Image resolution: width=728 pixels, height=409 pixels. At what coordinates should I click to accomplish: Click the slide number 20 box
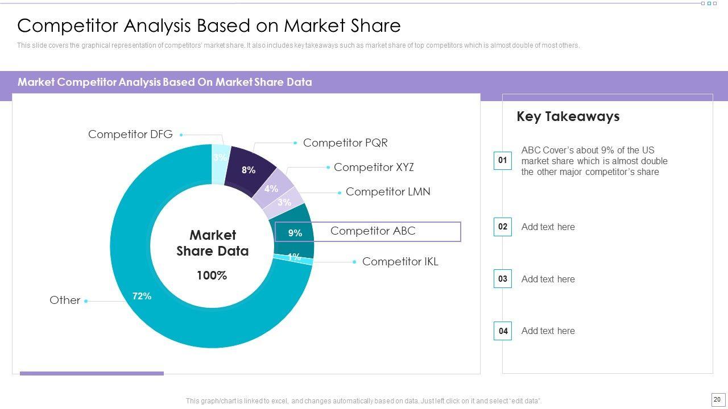717,399
